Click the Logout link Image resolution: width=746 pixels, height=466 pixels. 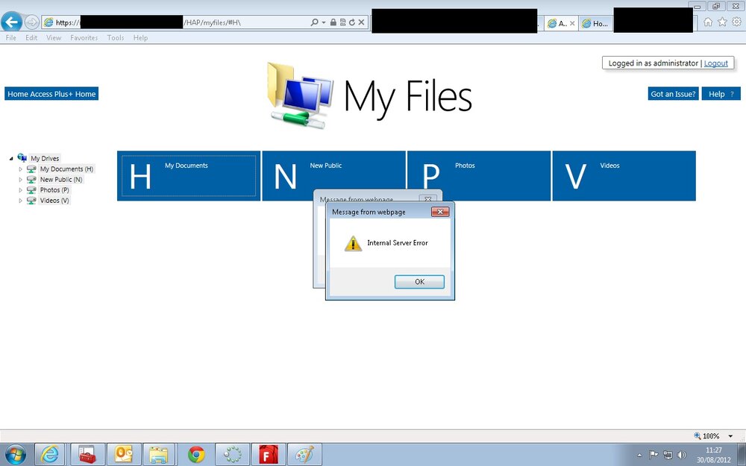pos(716,63)
